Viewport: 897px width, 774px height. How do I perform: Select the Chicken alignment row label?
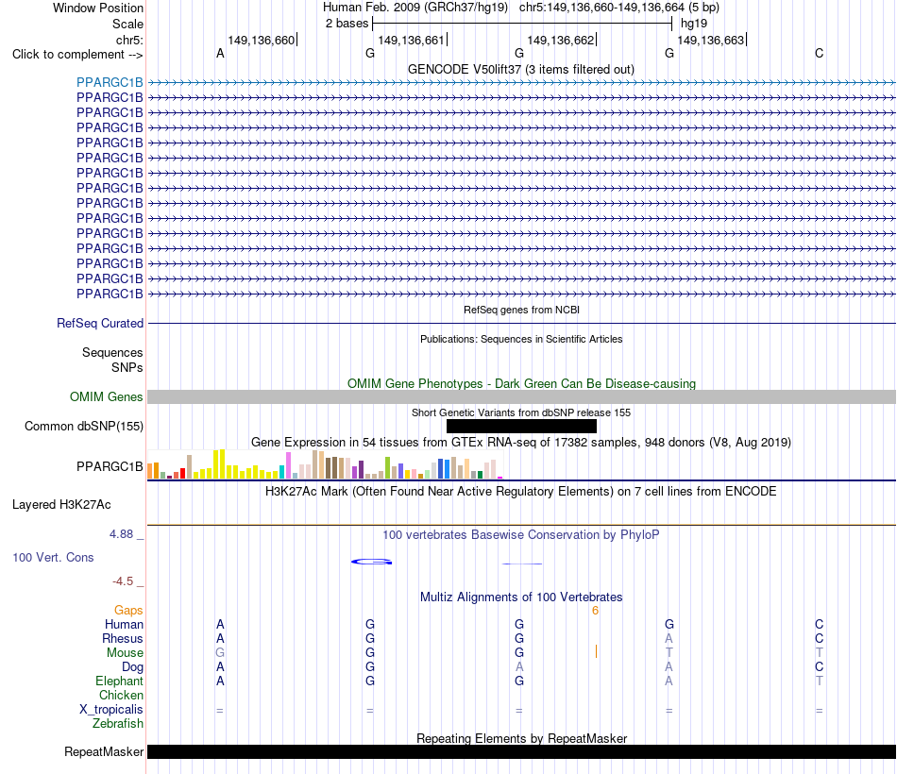click(x=121, y=695)
